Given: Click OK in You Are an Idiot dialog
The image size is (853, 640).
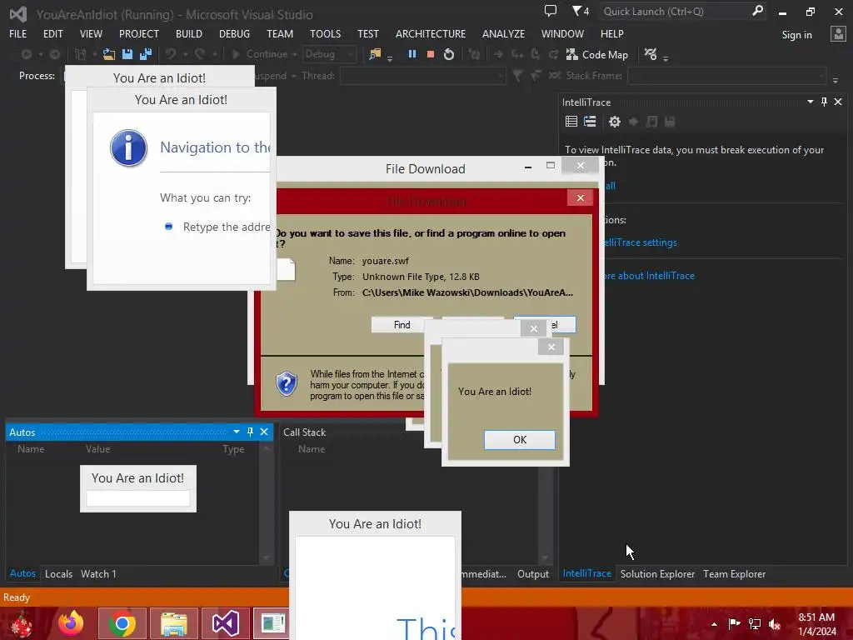Looking at the screenshot, I should 520,440.
